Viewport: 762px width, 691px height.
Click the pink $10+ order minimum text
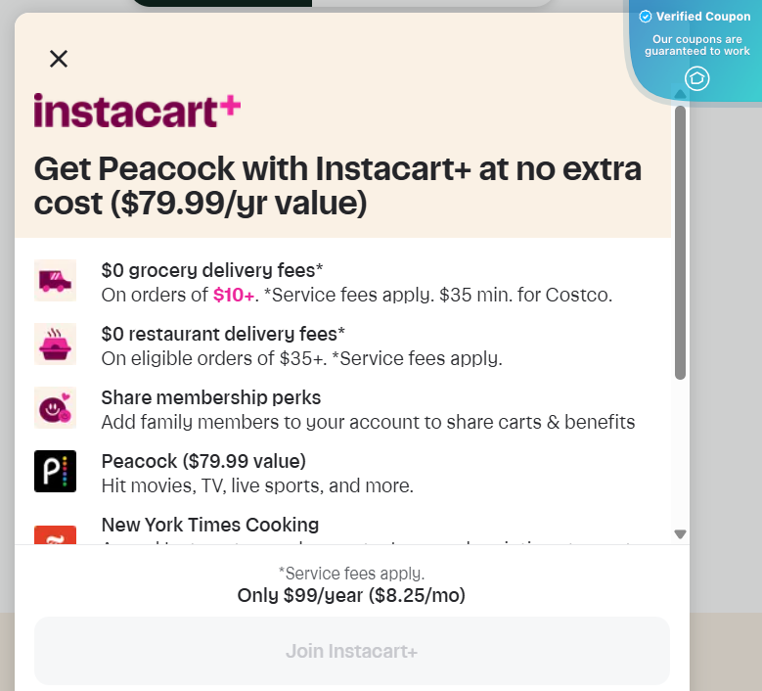coord(234,295)
